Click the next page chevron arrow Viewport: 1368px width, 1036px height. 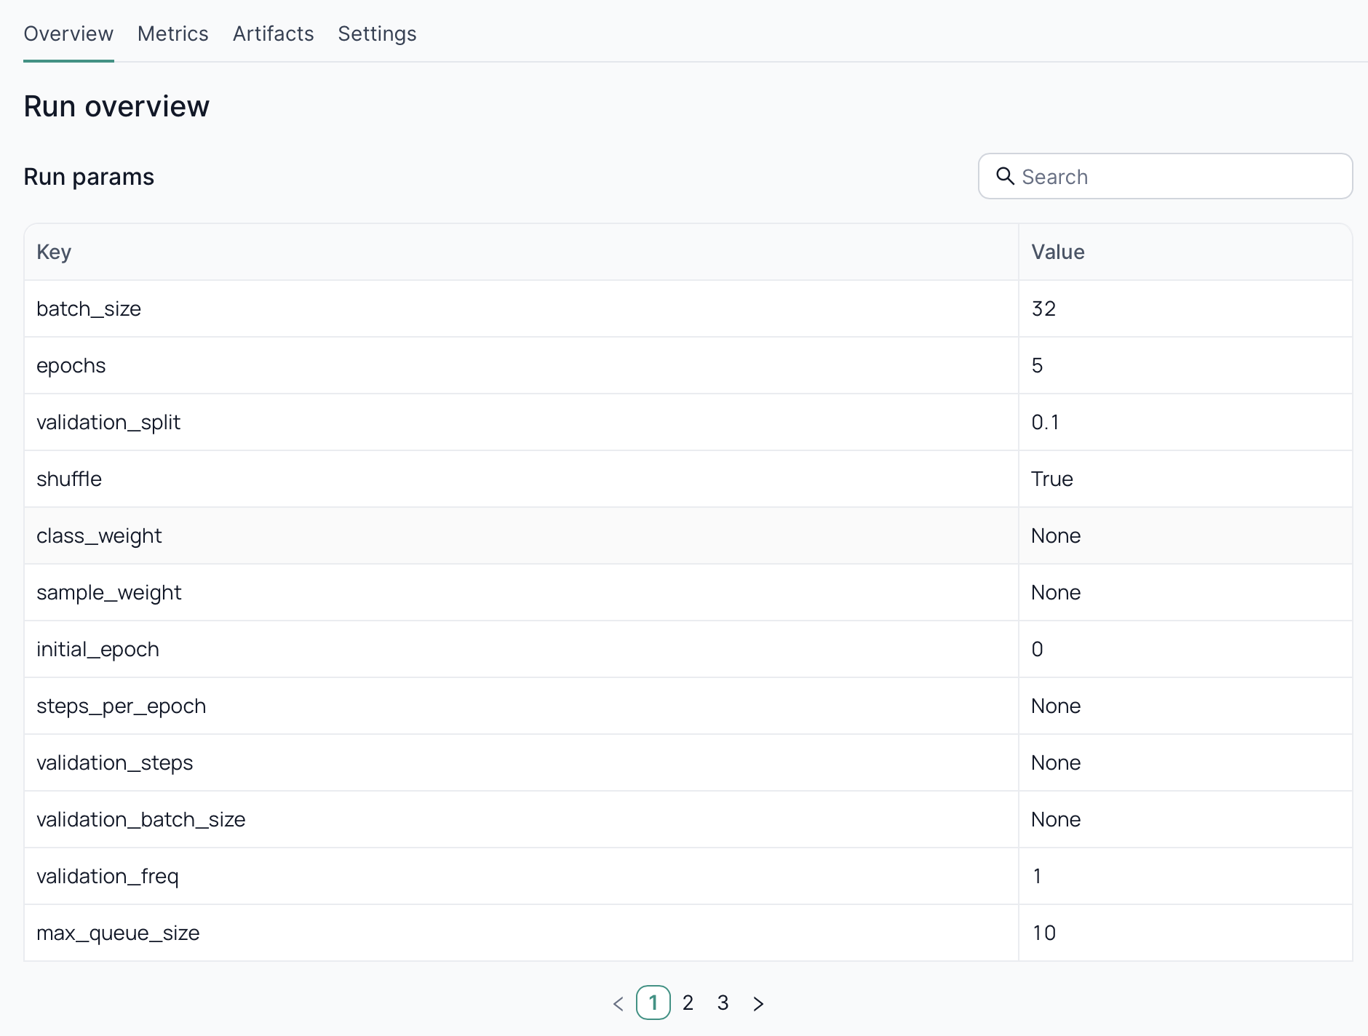758,1003
